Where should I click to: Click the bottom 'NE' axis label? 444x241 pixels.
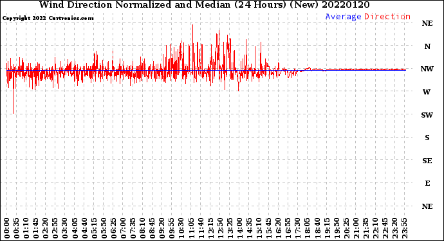point(427,206)
